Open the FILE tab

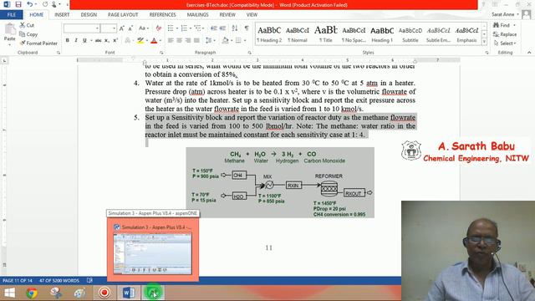point(12,15)
